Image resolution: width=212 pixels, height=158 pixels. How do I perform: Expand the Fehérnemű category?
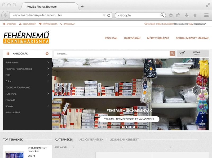coord(48,62)
